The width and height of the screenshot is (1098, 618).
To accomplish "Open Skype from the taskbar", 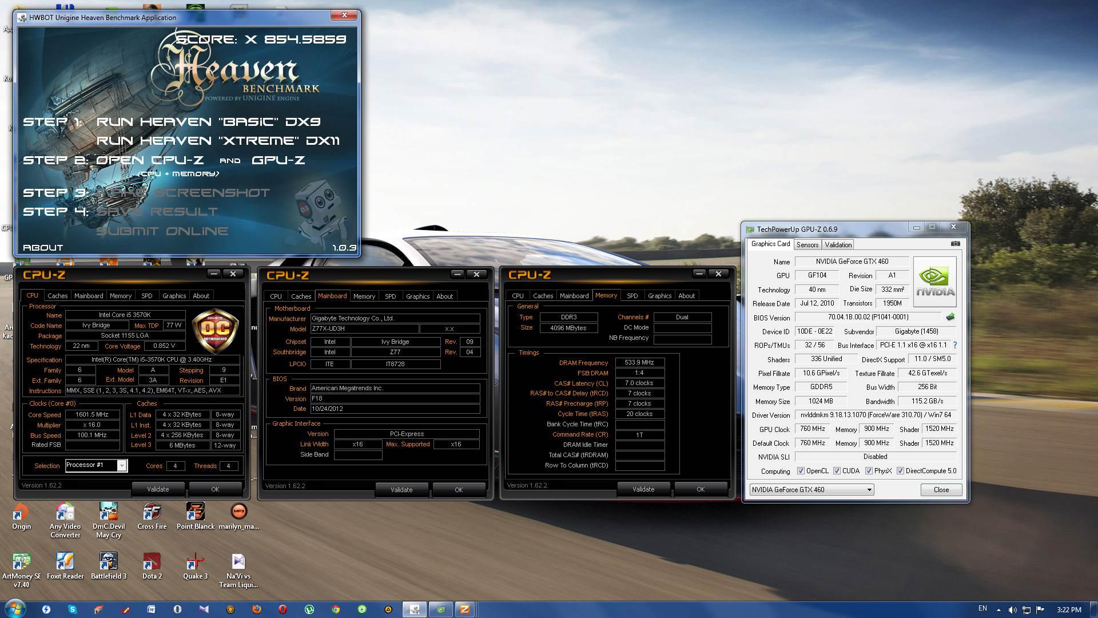I will [x=72, y=609].
